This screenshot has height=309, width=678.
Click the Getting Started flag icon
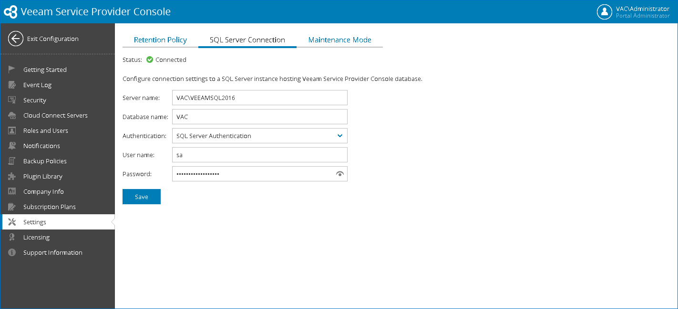(x=12, y=70)
